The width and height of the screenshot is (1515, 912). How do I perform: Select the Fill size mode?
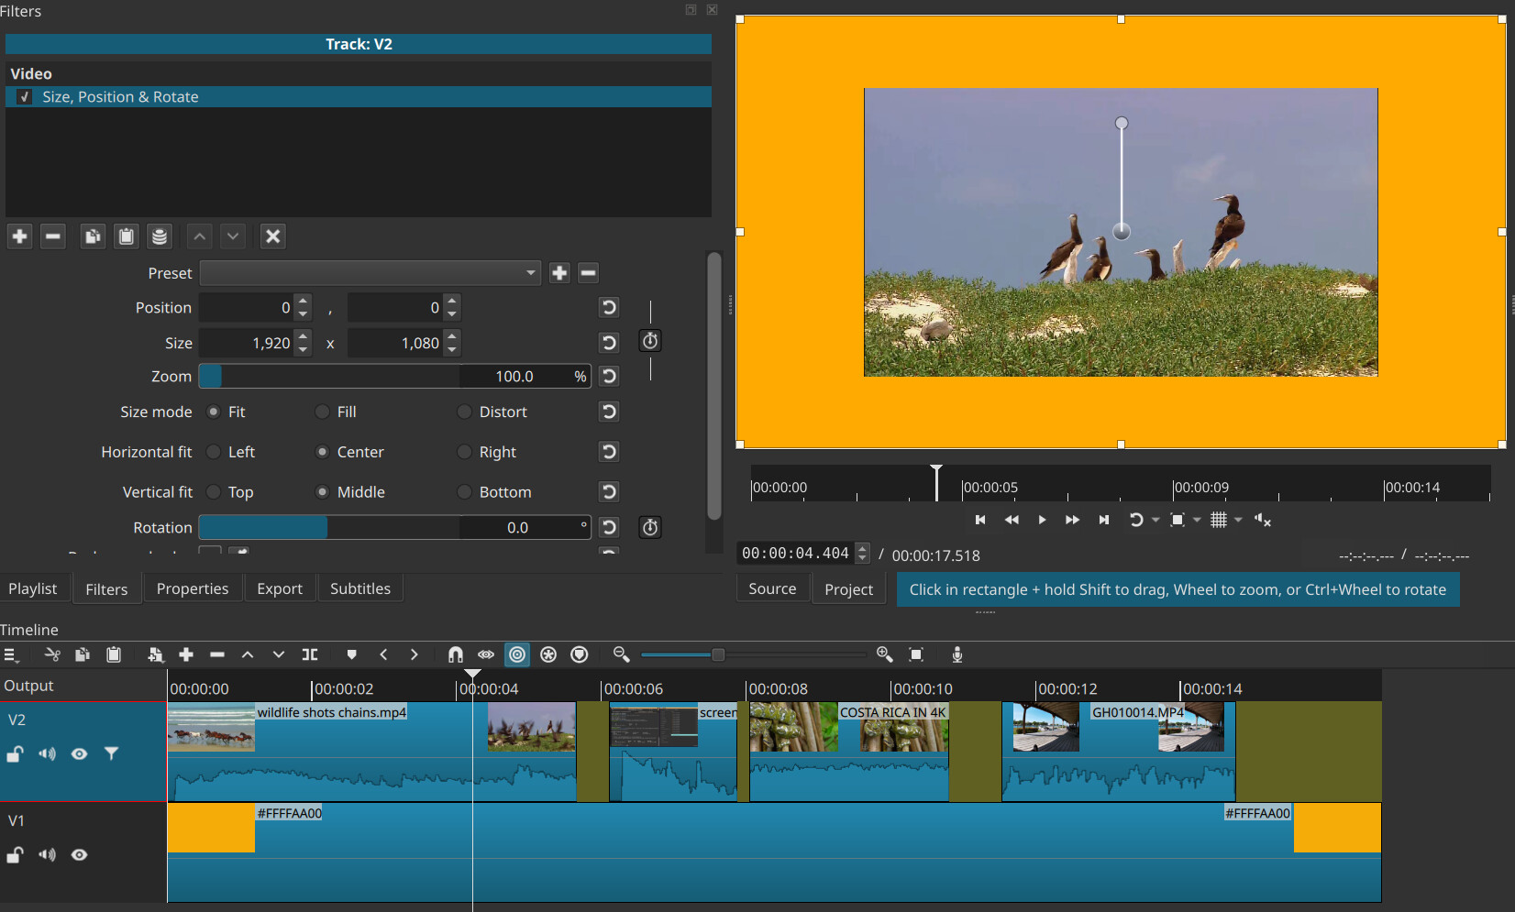[323, 412]
